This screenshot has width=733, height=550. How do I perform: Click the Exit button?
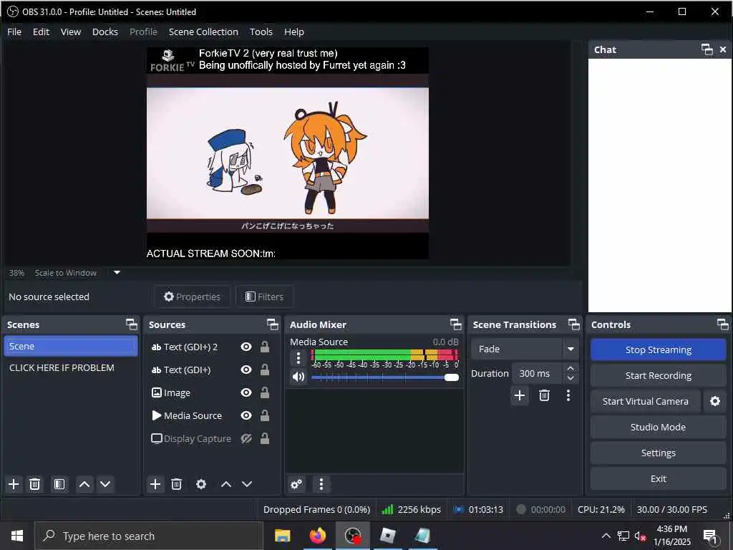click(659, 478)
